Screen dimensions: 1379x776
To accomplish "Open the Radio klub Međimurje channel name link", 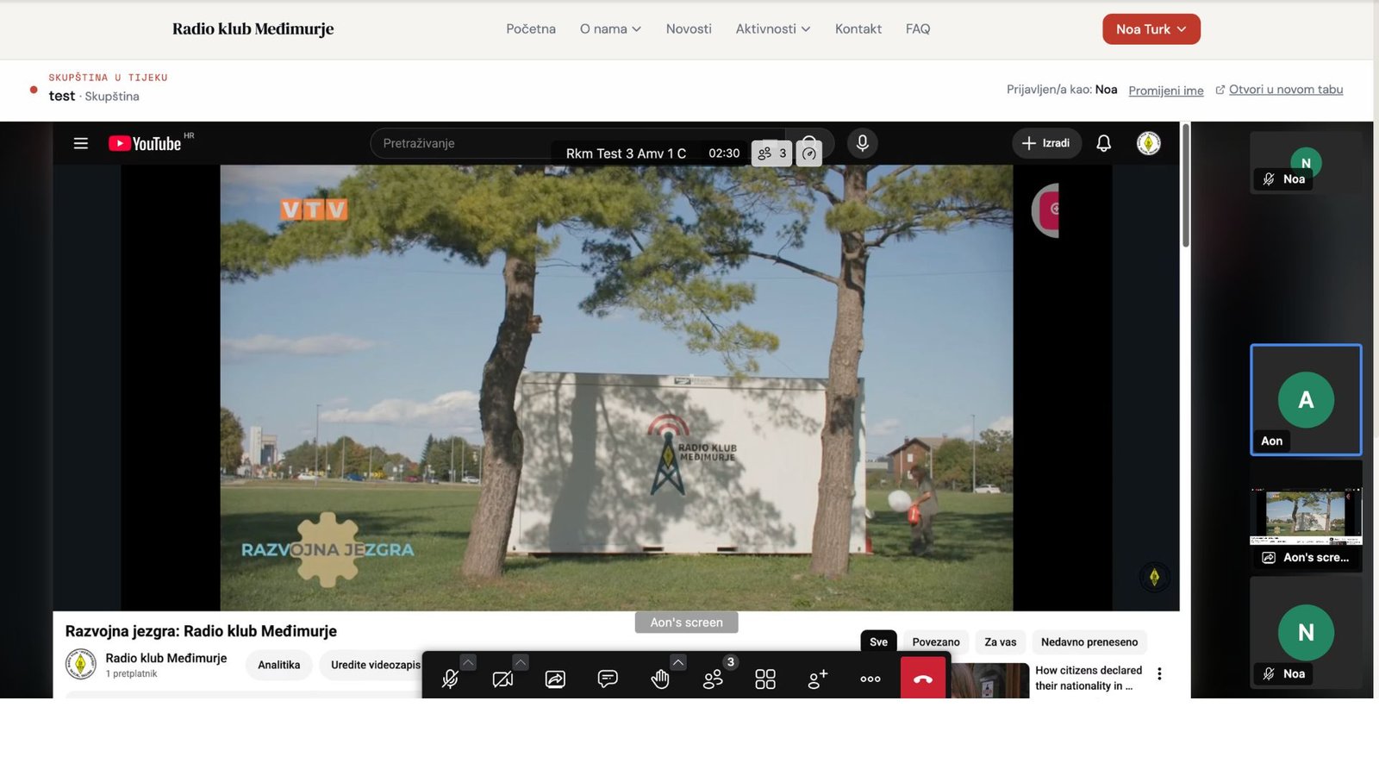I will coord(166,658).
